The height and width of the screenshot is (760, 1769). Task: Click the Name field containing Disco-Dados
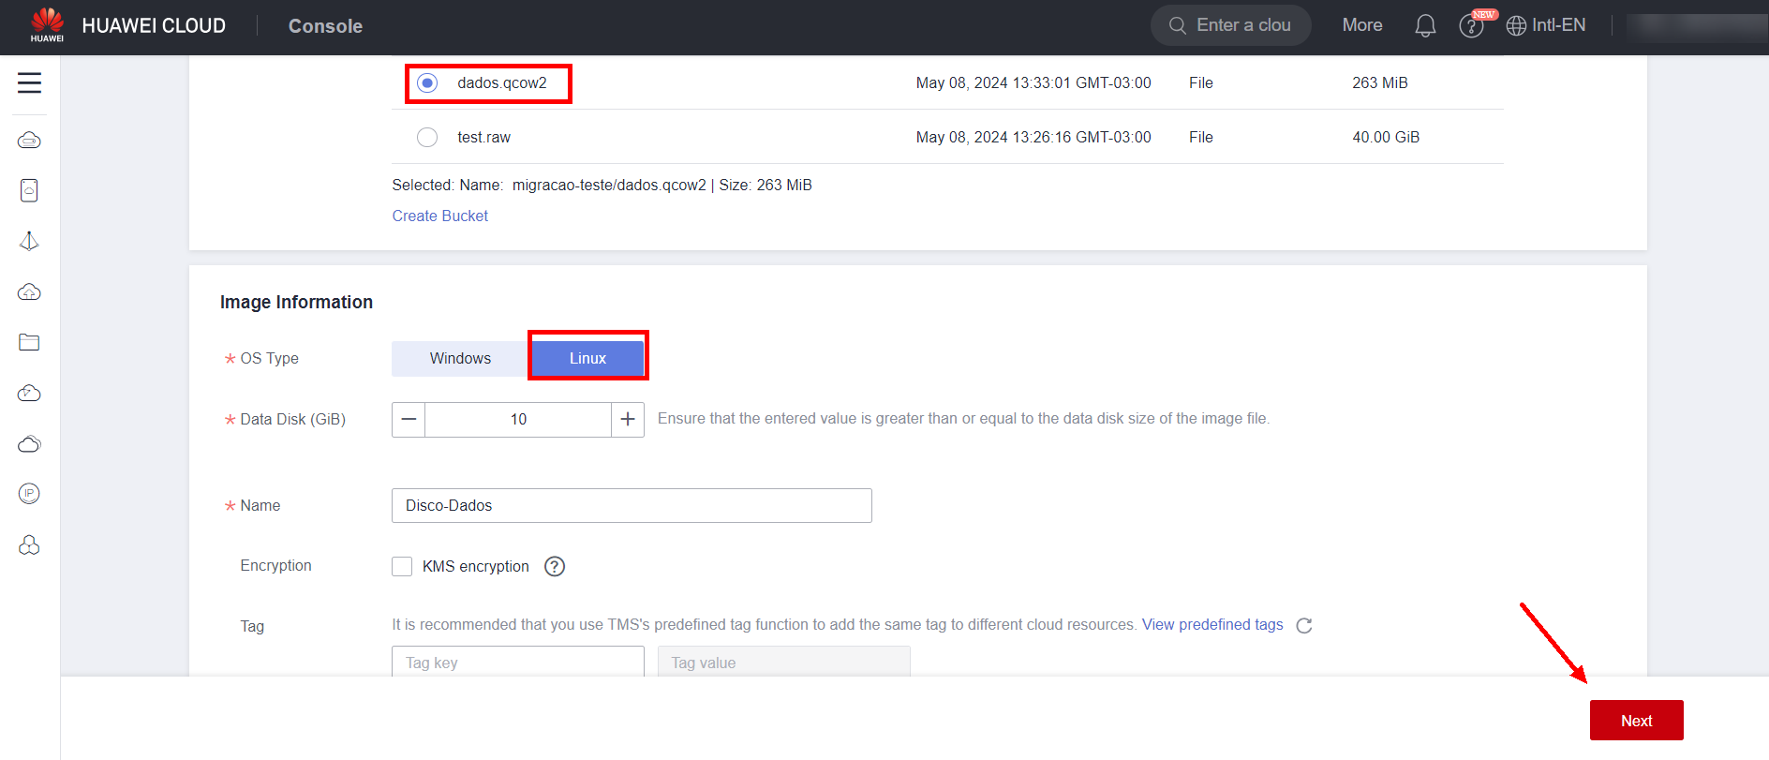(631, 506)
